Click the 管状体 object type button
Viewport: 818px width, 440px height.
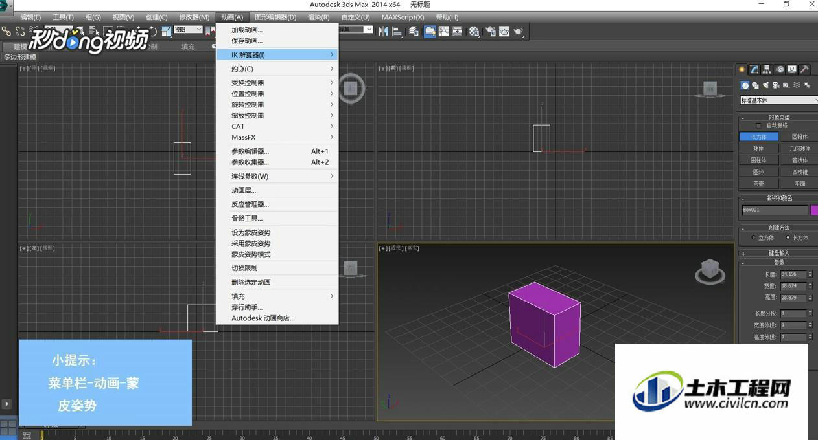point(799,160)
